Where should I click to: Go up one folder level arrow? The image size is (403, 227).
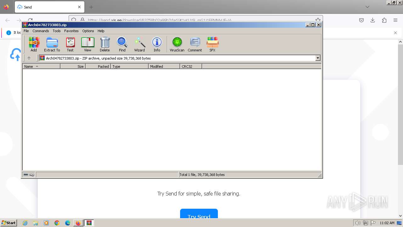pos(29,58)
